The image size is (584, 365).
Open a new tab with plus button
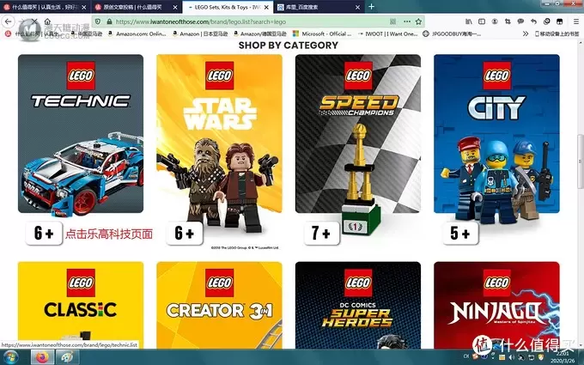coord(371,7)
